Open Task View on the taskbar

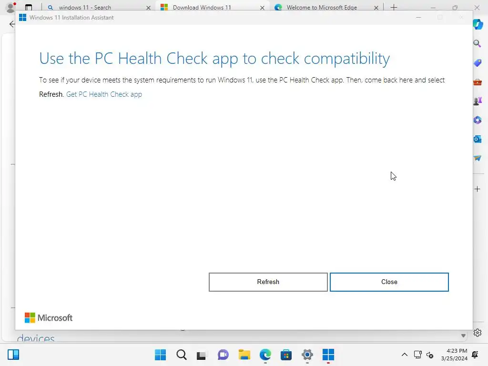(x=202, y=355)
